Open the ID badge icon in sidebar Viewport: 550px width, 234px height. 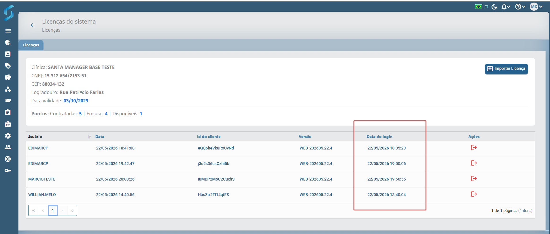8,54
